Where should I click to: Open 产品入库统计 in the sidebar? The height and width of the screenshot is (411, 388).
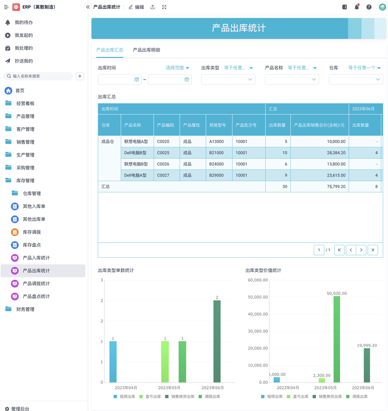coord(36,258)
